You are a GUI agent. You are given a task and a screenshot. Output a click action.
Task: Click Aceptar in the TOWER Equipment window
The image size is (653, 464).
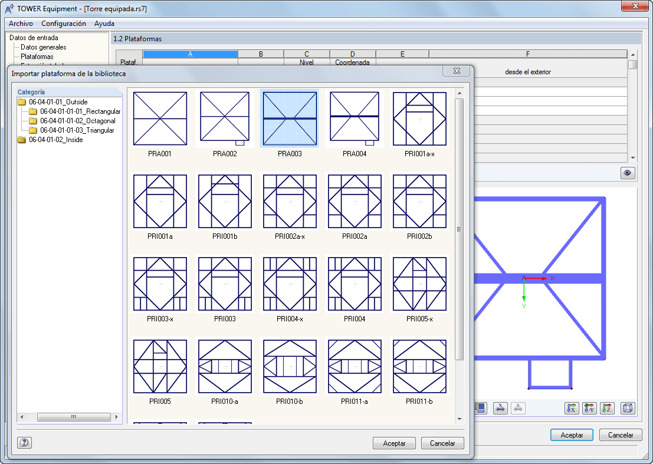[572, 435]
